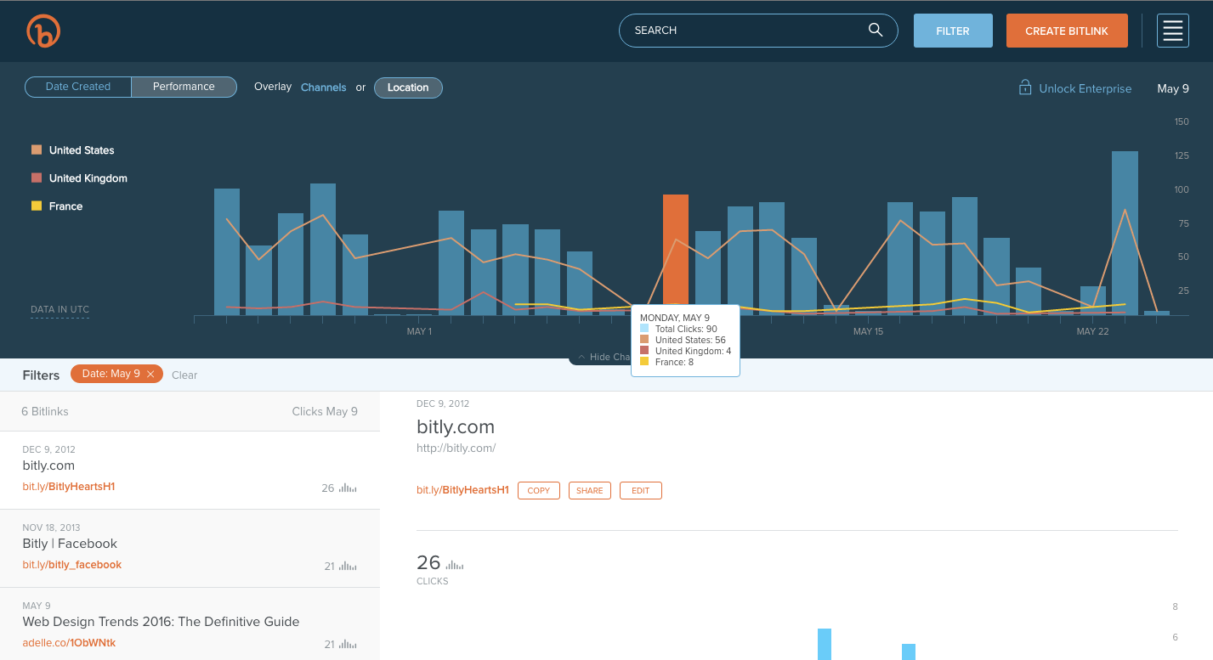Select the Performance tab
1213x660 pixels.
click(x=184, y=87)
